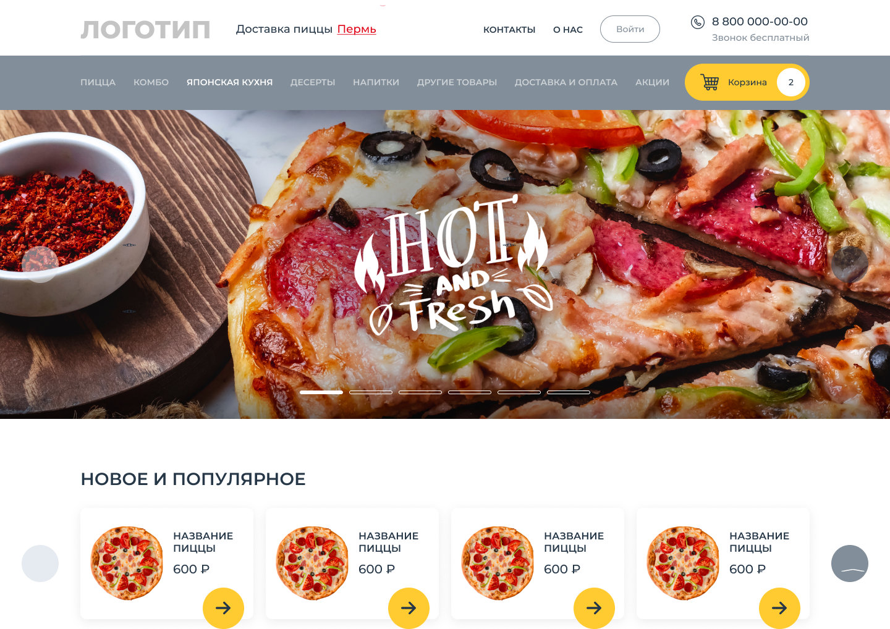Click arrow button on first pizza card
The image size is (890, 629).
point(223,608)
